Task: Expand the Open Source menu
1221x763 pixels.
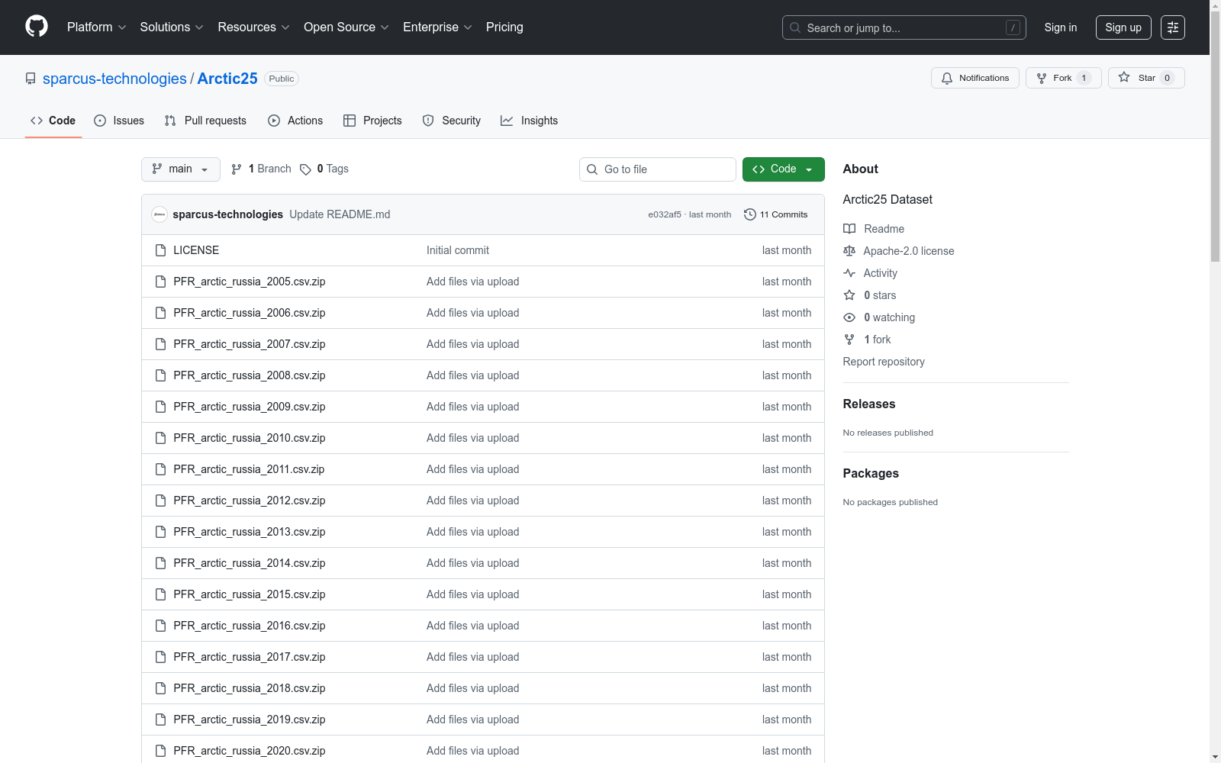Action: click(346, 27)
